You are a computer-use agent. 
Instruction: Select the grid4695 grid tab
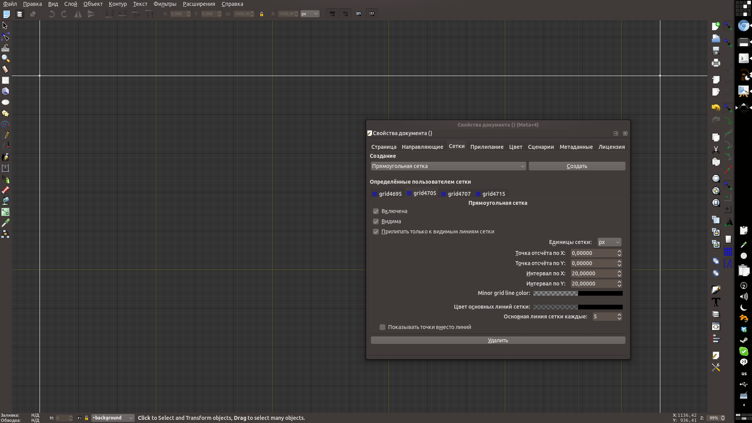point(387,194)
